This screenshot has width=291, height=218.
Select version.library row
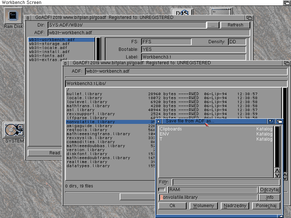click(111, 150)
